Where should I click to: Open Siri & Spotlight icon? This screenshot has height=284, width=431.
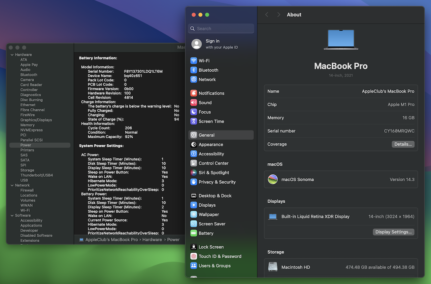pos(194,173)
